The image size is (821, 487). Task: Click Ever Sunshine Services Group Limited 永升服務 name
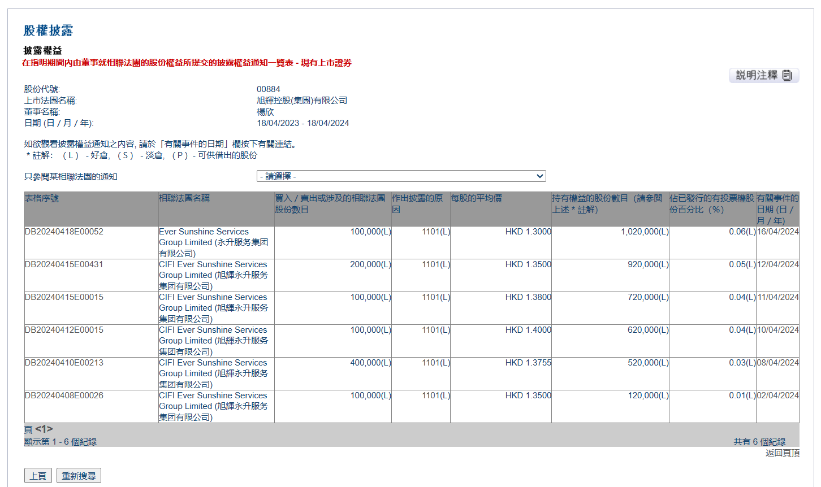213,242
